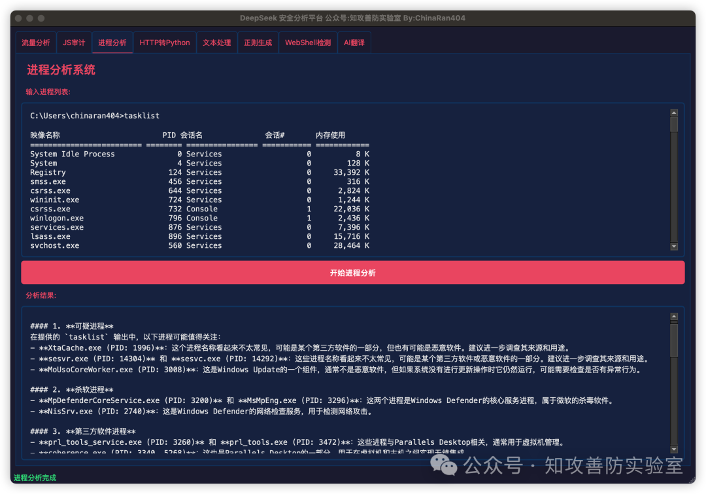The image size is (706, 494).
Task: Minimize the window using the title bar button
Action: (x=30, y=18)
